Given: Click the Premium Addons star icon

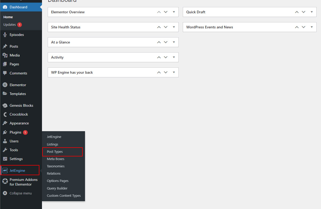Looking at the screenshot, I should [5, 181].
